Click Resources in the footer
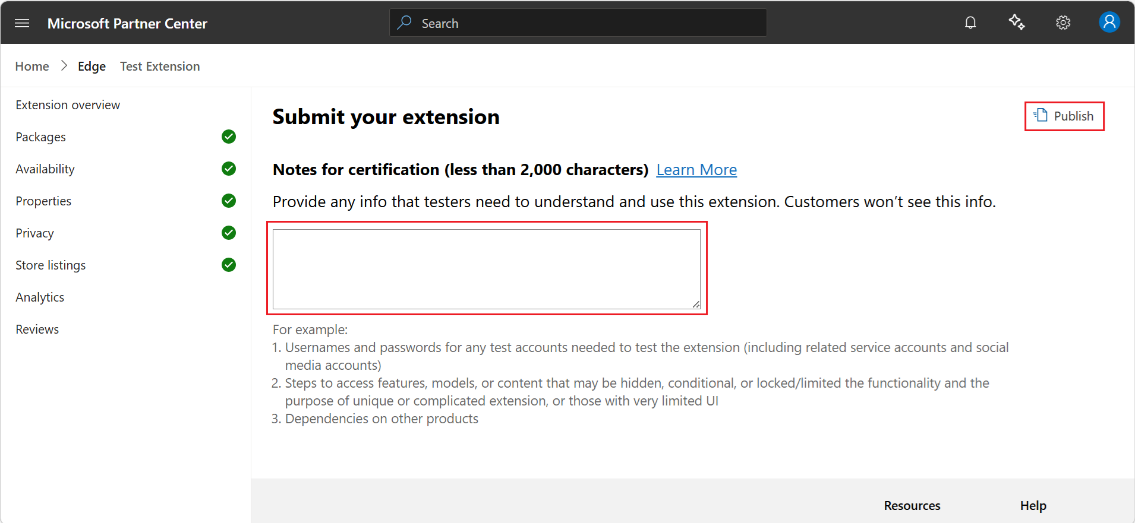This screenshot has height=523, width=1135. (912, 505)
